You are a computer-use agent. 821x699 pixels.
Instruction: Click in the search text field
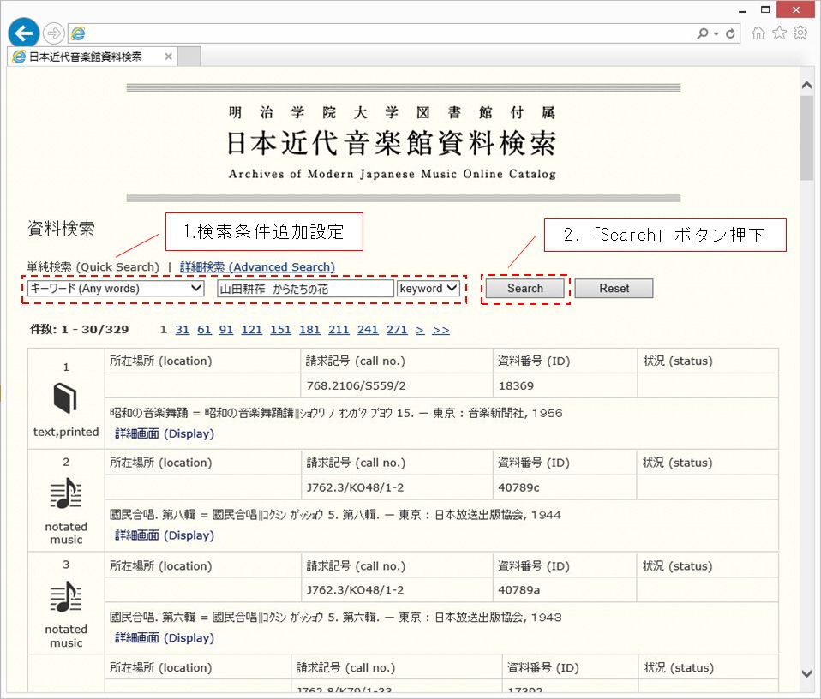click(305, 289)
